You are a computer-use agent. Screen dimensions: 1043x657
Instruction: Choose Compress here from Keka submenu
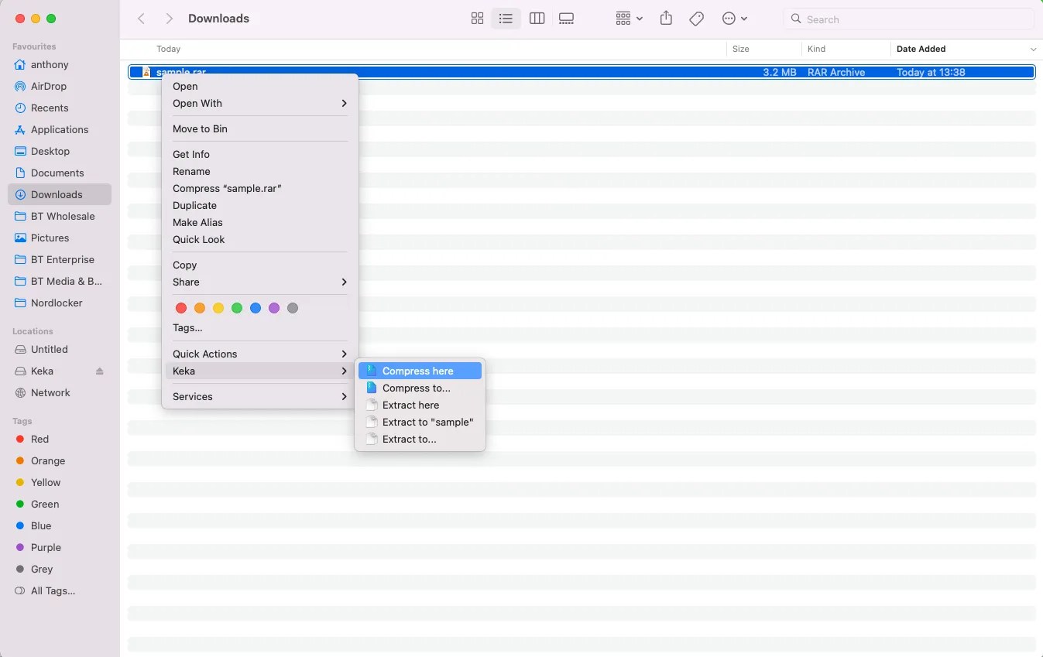[417, 371]
